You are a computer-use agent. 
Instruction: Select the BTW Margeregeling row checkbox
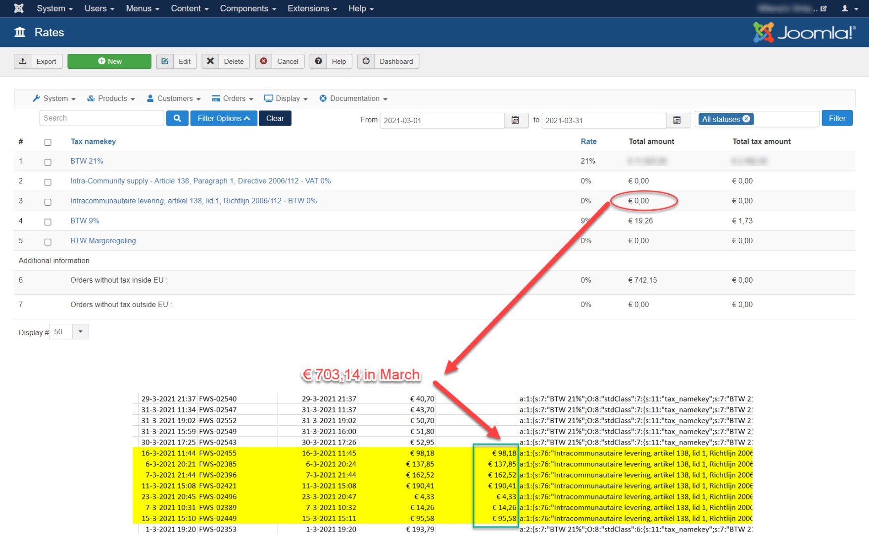click(48, 242)
